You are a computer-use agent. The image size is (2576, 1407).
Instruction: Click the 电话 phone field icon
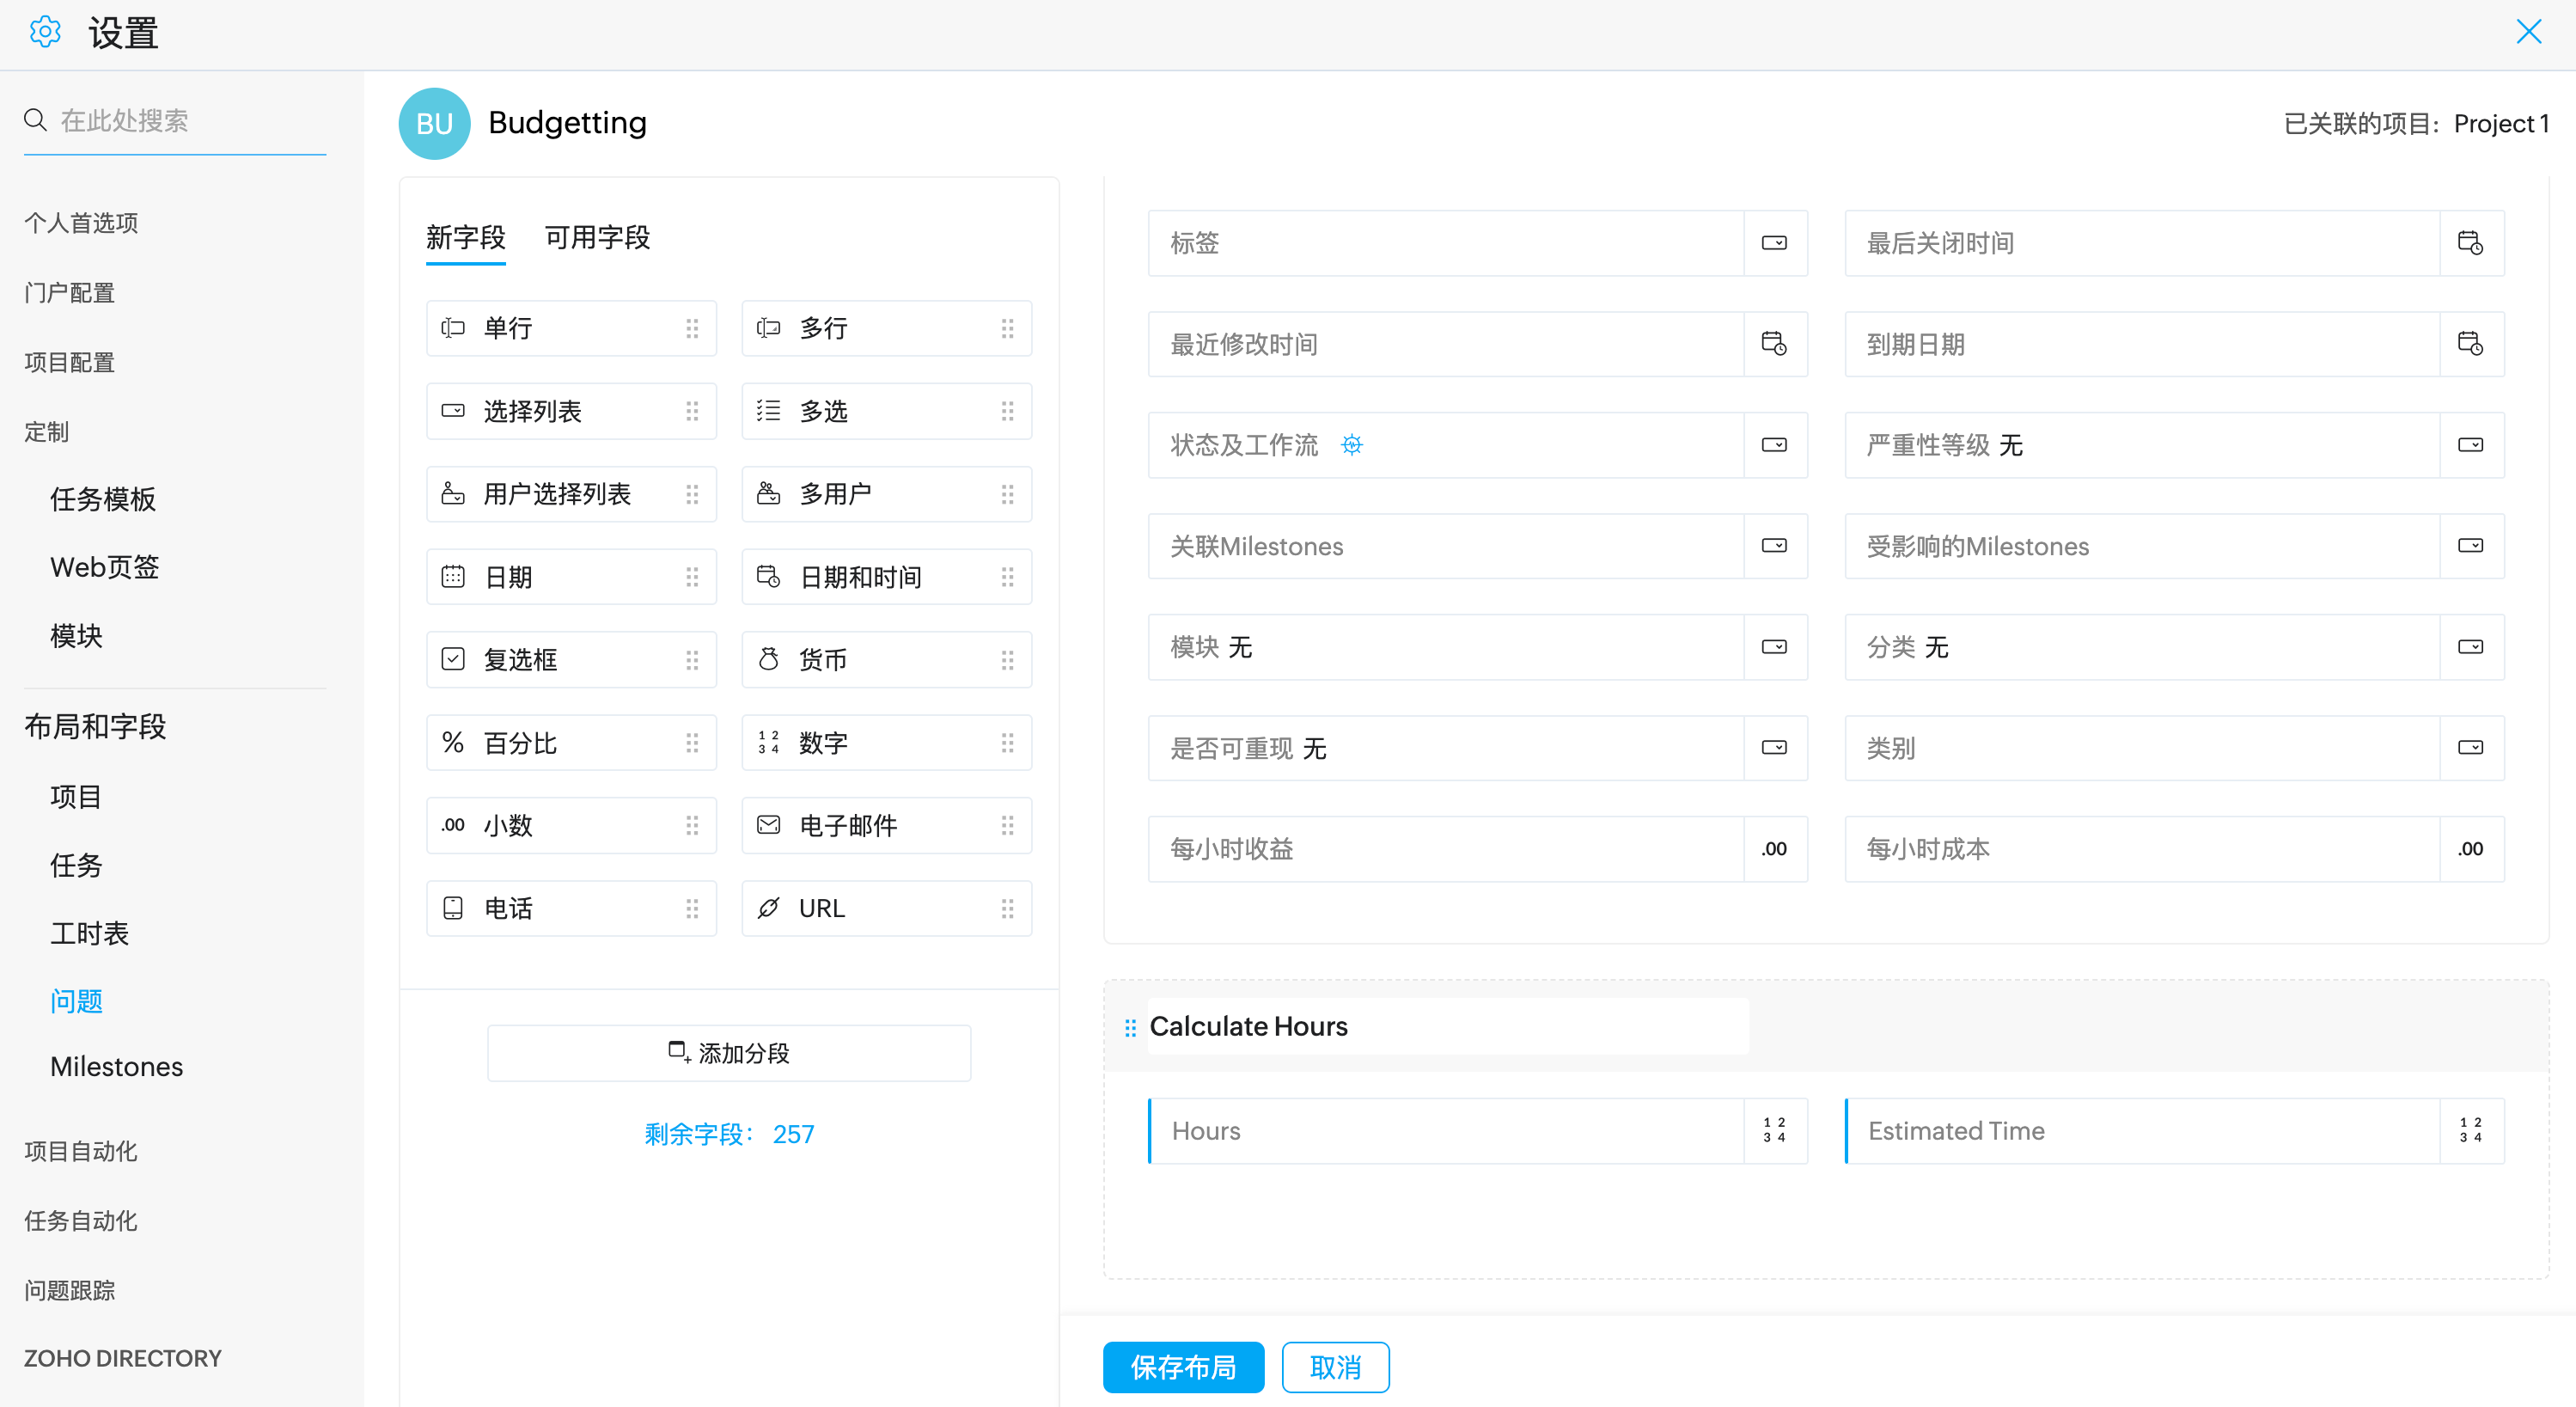[x=453, y=908]
